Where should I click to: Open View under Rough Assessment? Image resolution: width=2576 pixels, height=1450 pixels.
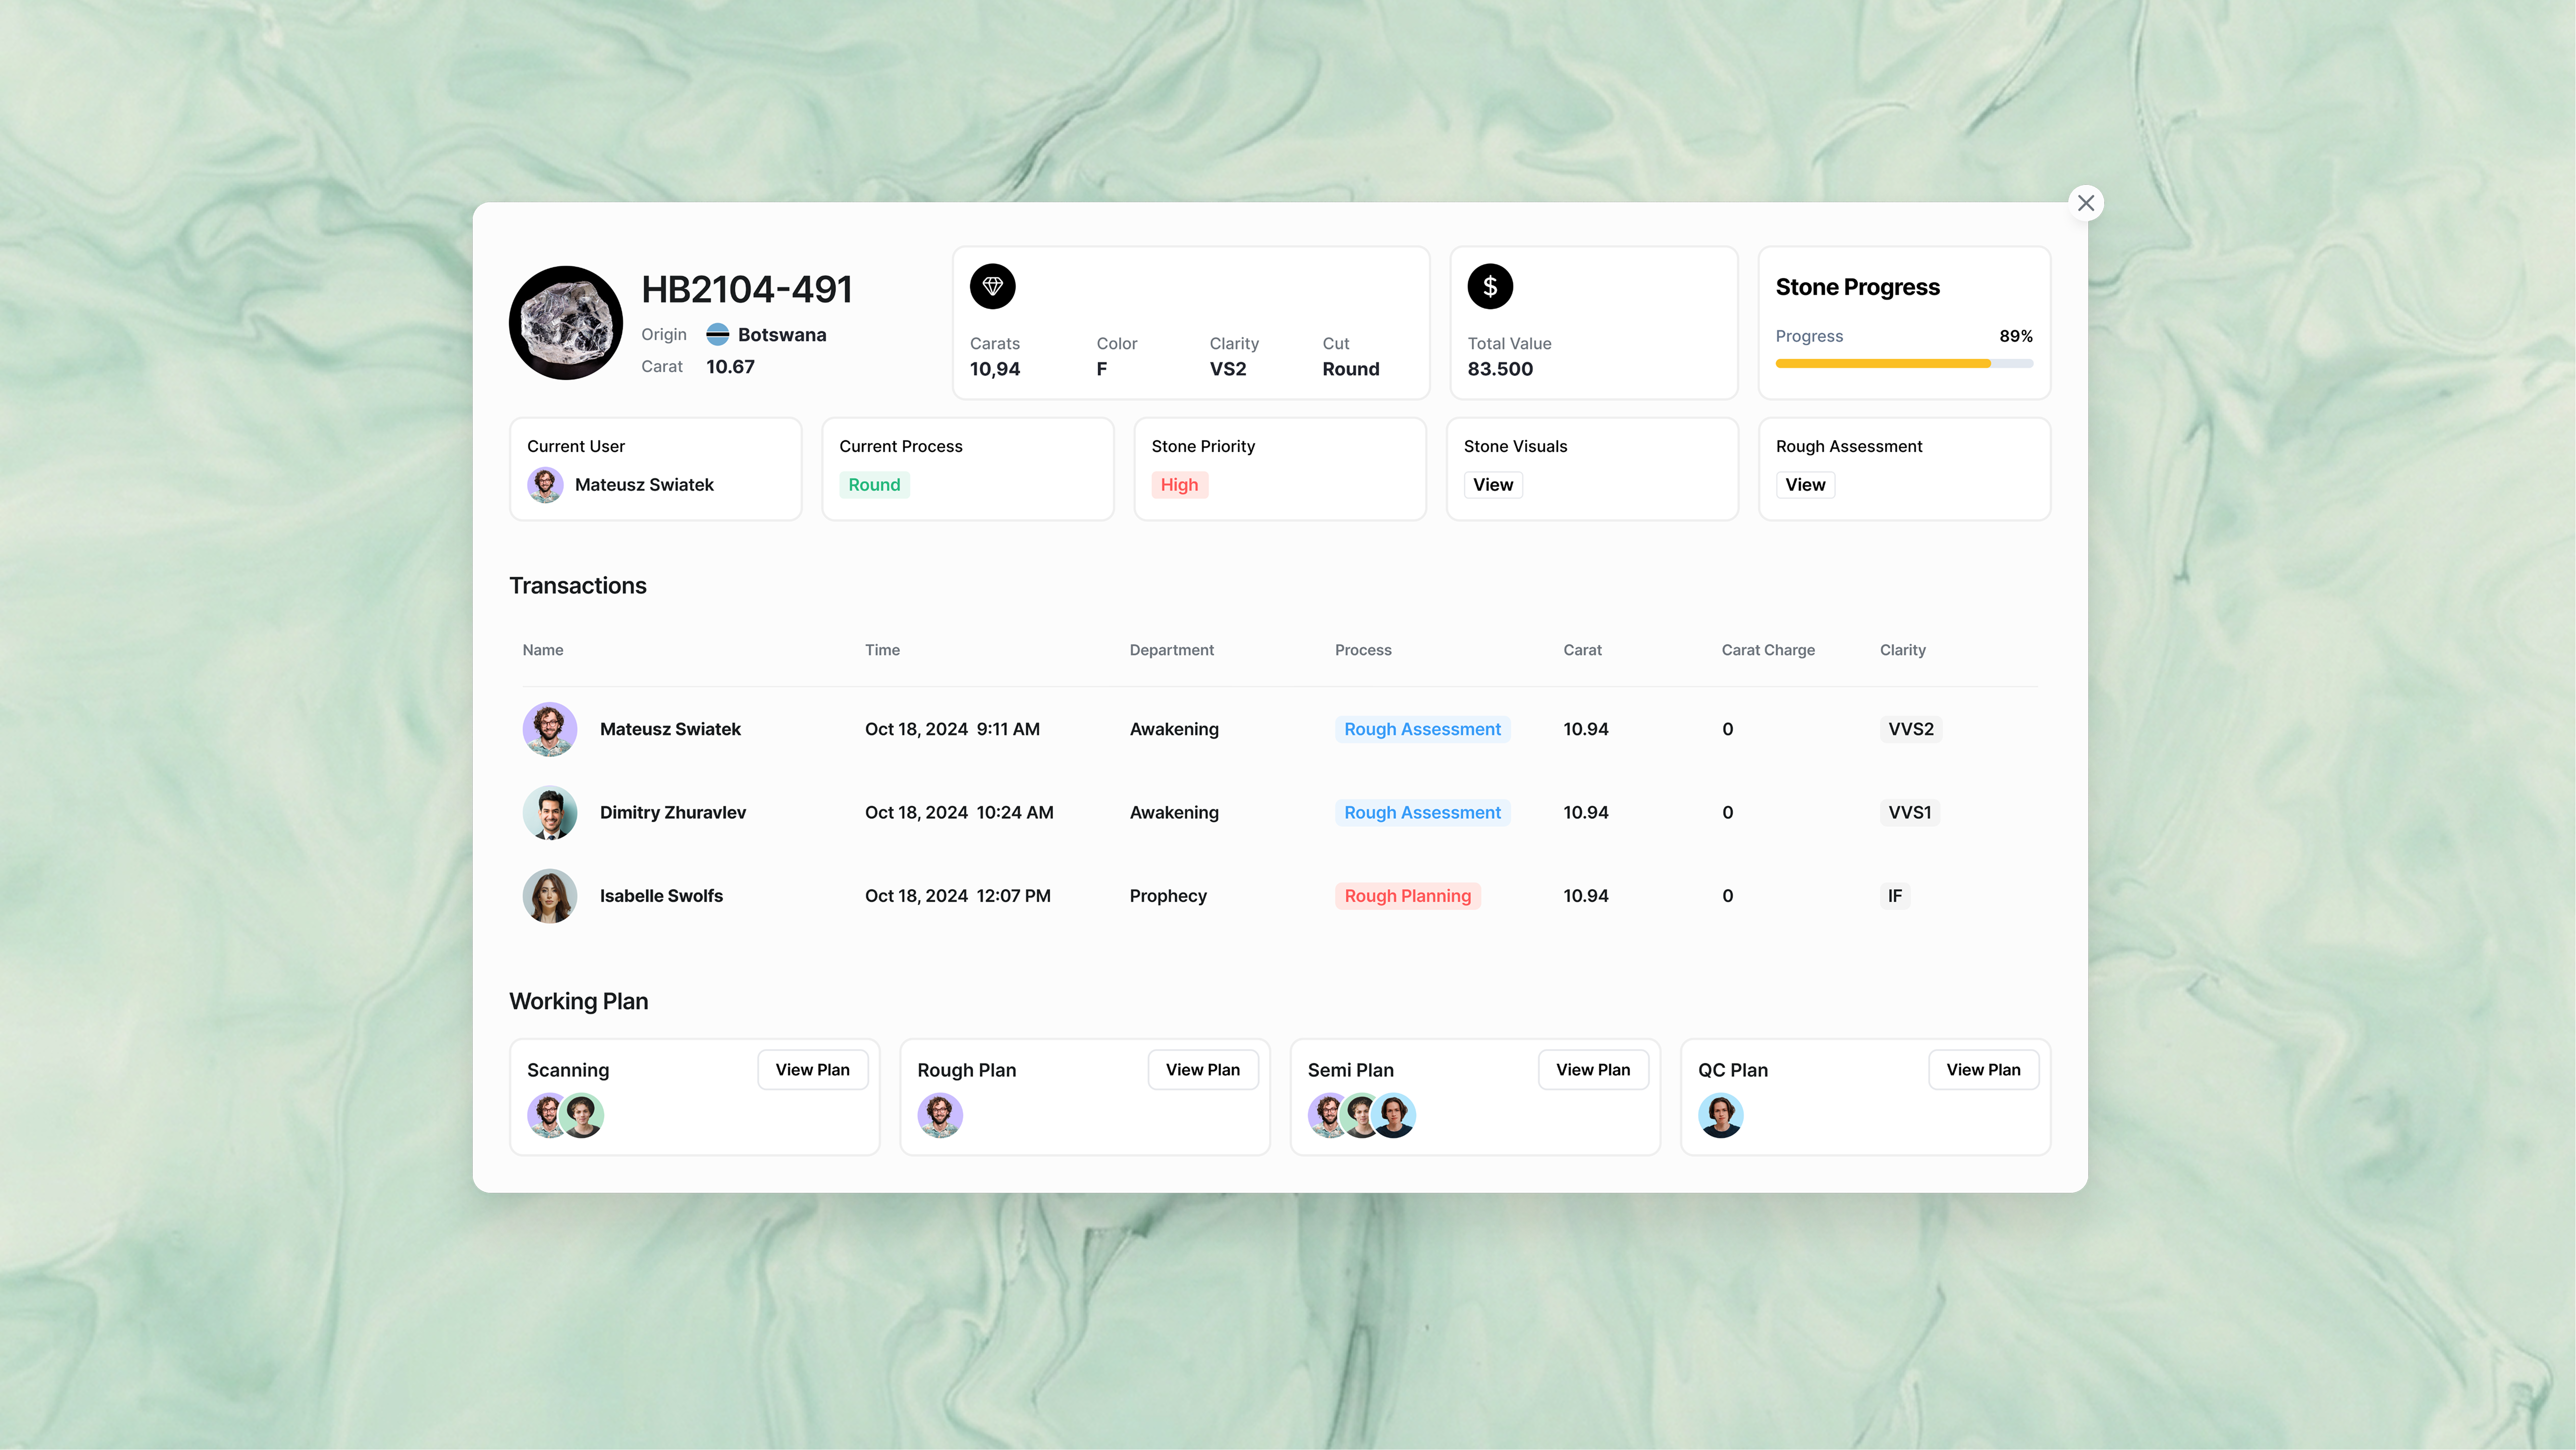pyautogui.click(x=1805, y=485)
